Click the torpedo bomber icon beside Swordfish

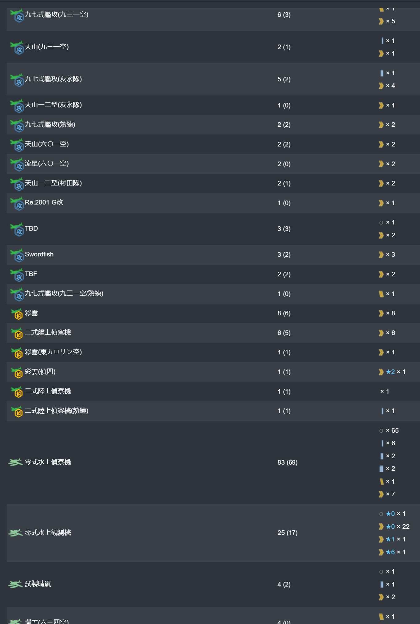(x=17, y=255)
